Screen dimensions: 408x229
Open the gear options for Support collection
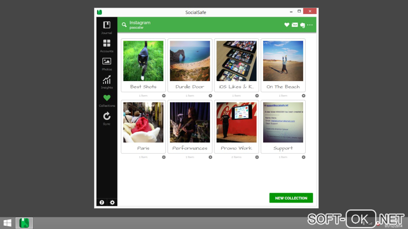(x=303, y=157)
